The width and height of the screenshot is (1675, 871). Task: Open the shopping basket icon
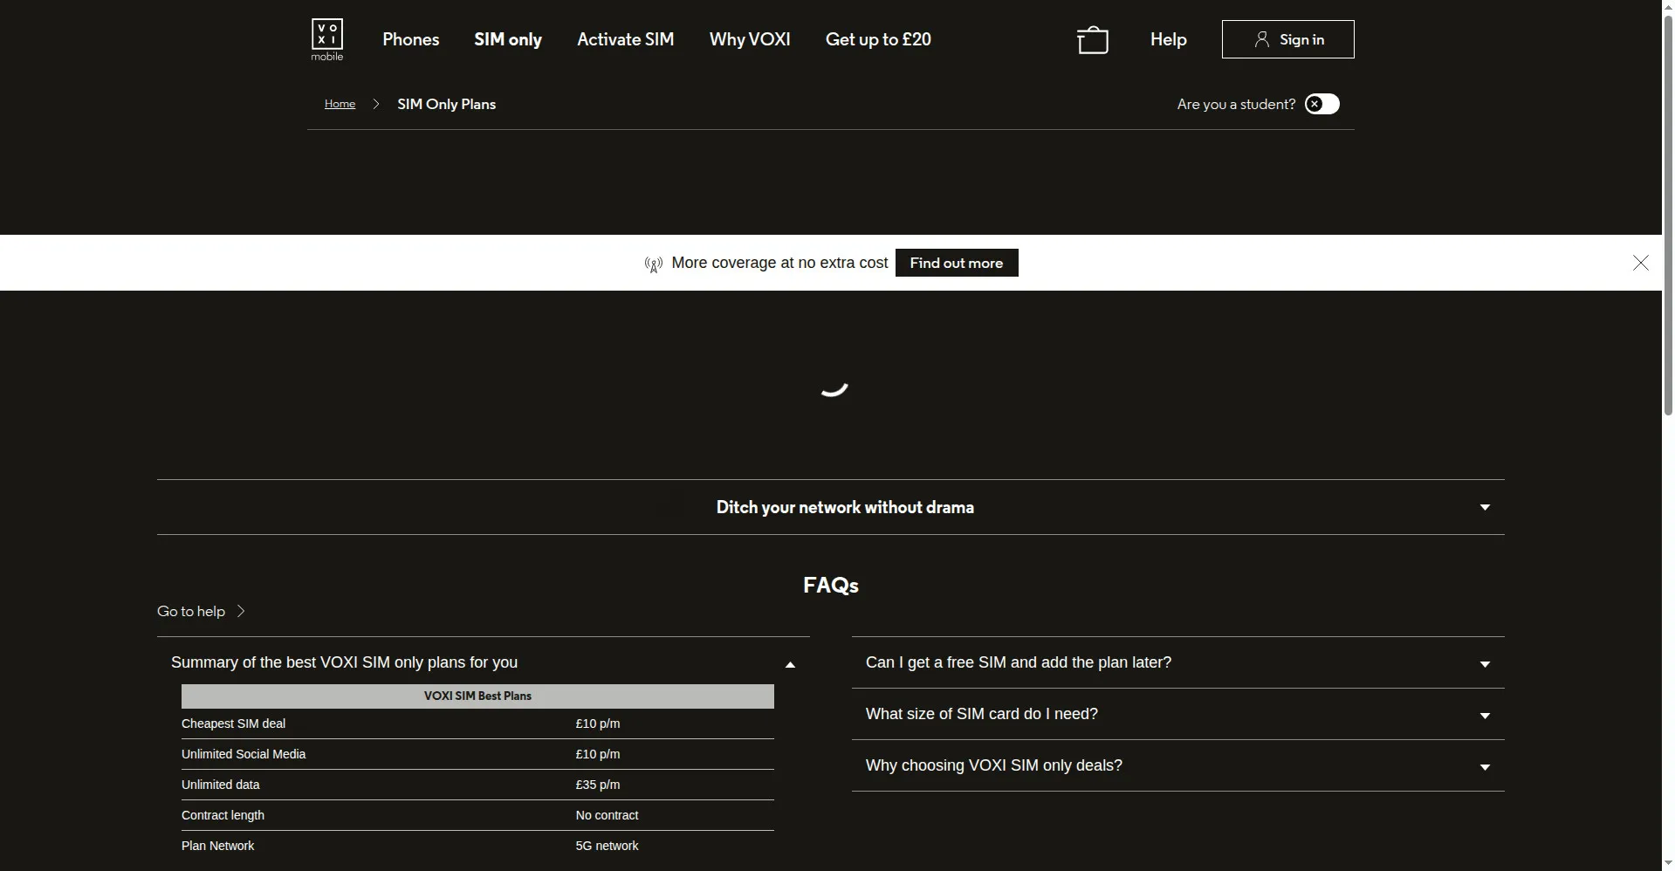(x=1092, y=40)
